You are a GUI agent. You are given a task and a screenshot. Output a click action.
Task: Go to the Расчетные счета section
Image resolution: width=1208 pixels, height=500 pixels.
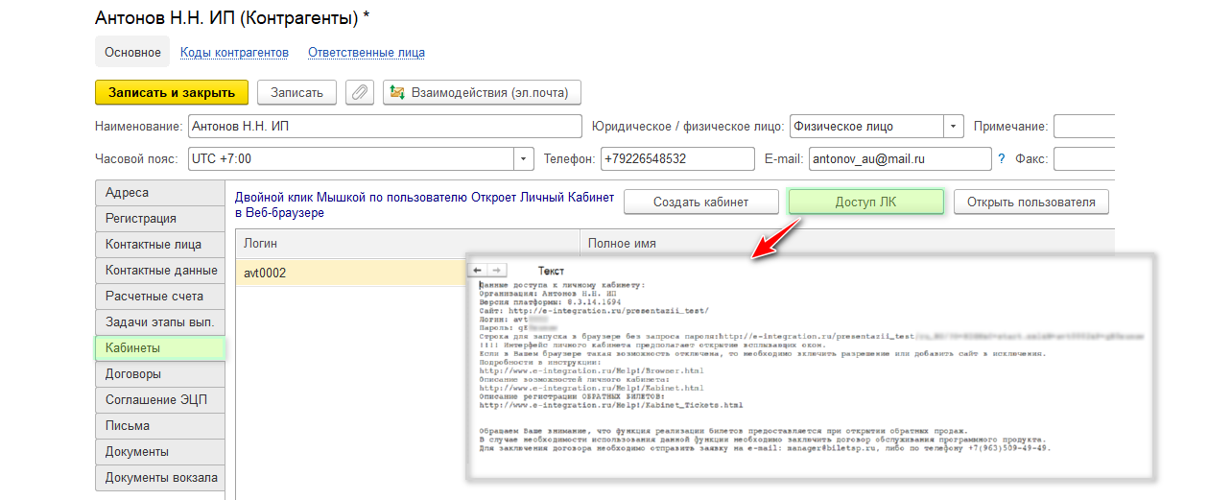[159, 297]
